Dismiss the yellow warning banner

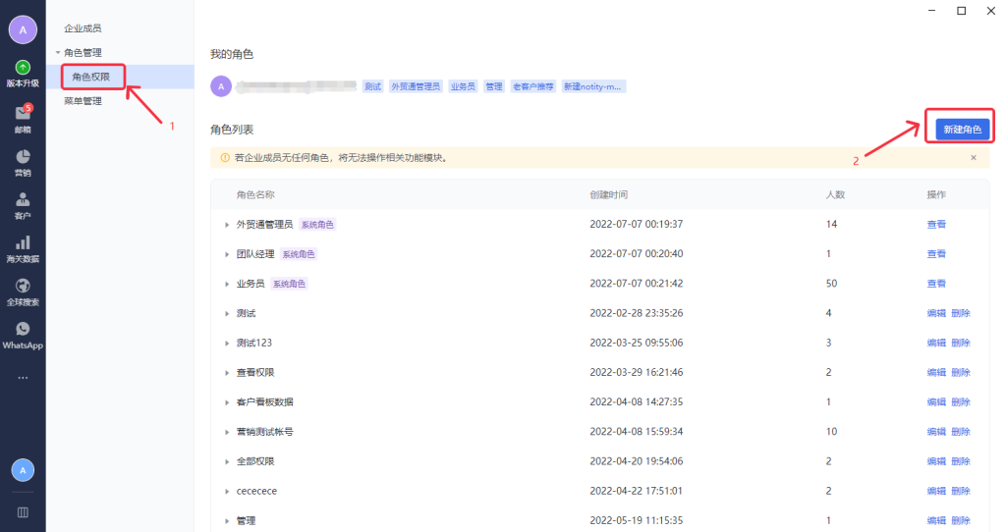[x=974, y=157]
